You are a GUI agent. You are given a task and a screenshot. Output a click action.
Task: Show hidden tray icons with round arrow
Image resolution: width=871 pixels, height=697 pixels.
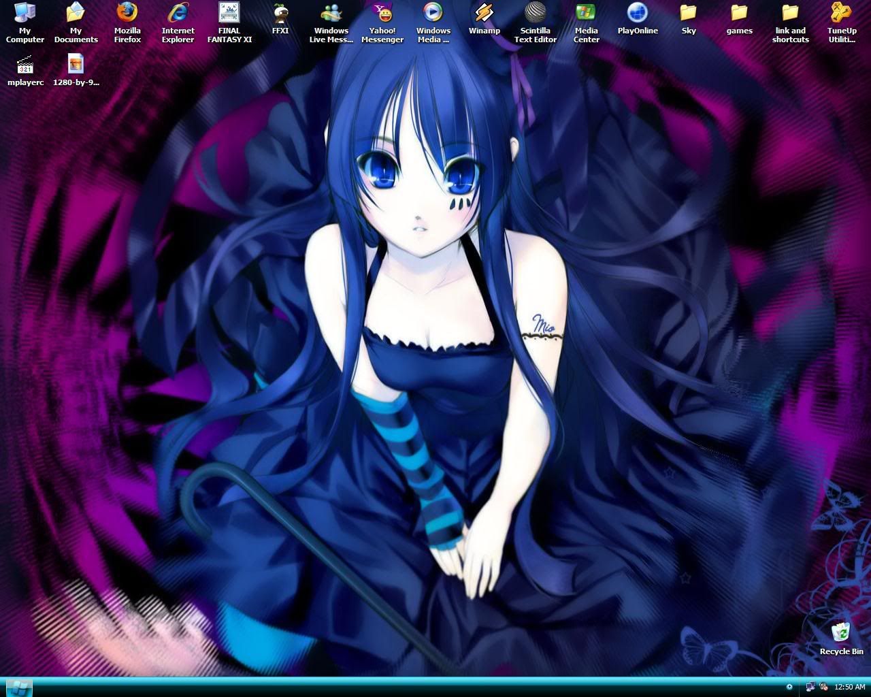pyautogui.click(x=789, y=687)
